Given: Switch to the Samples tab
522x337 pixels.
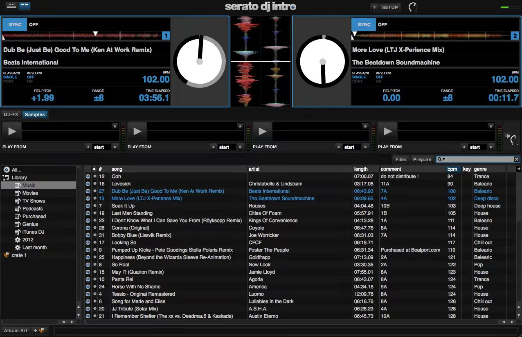Looking at the screenshot, I should pyautogui.click(x=35, y=114).
